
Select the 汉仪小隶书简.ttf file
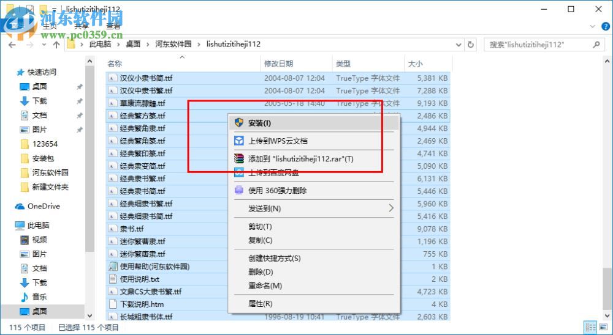146,78
